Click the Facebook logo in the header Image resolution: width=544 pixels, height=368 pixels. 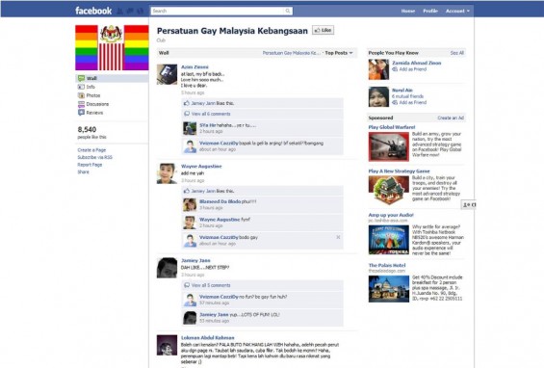93,11
